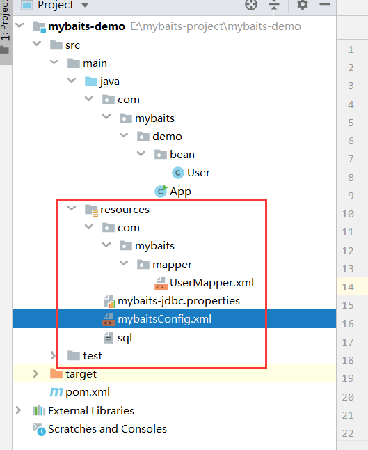Image resolution: width=368 pixels, height=450 pixels.
Task: Click project path E:\mybaits-project\mybaits-demo text
Action: tap(216, 26)
